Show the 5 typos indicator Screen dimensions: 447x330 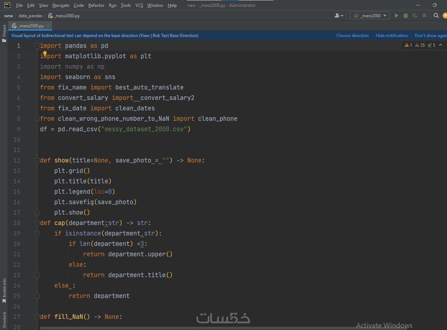pyautogui.click(x=431, y=45)
